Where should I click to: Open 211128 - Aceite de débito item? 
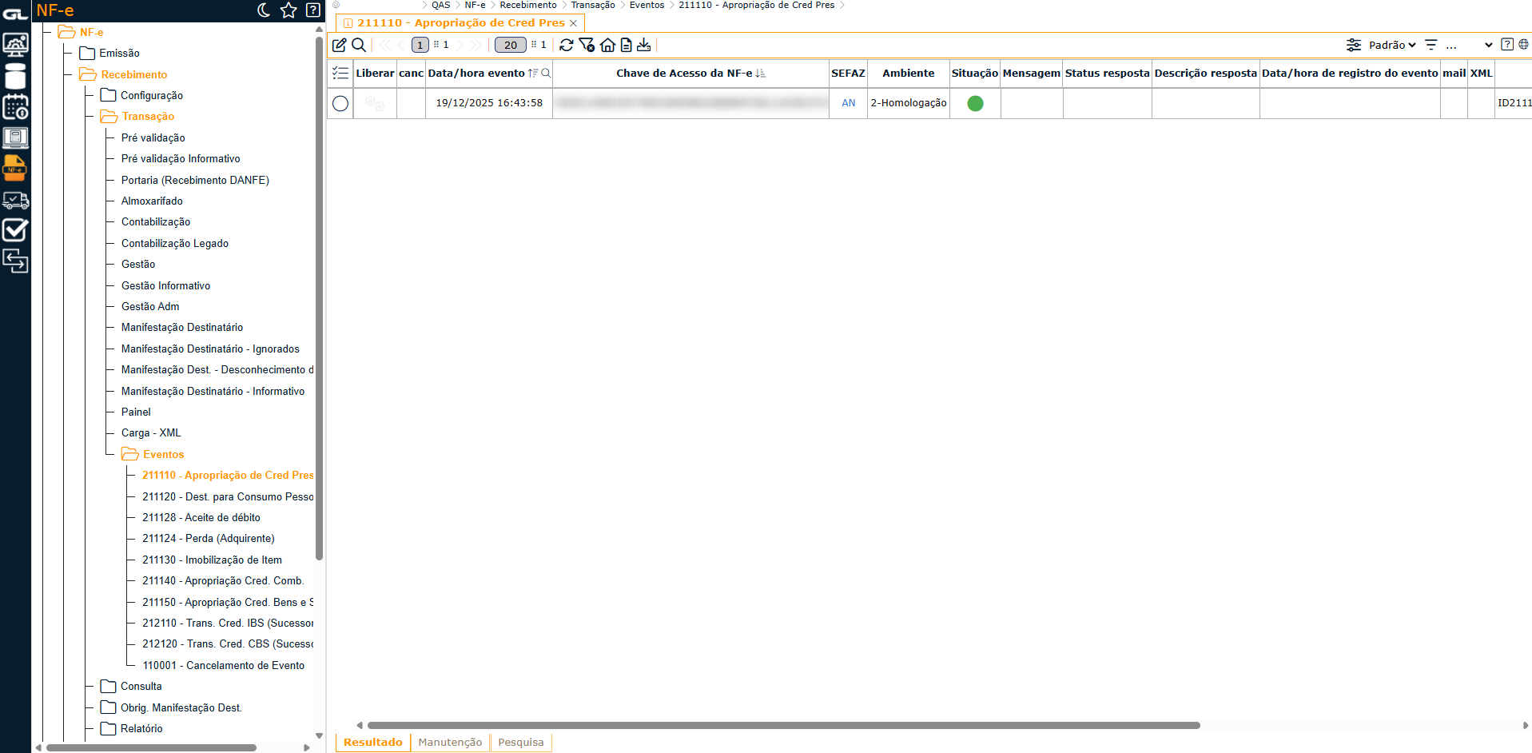pos(201,517)
